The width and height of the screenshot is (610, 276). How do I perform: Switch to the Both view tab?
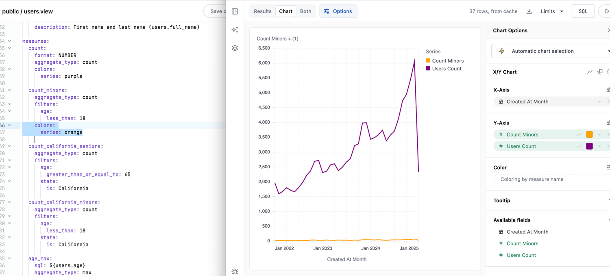pos(305,11)
